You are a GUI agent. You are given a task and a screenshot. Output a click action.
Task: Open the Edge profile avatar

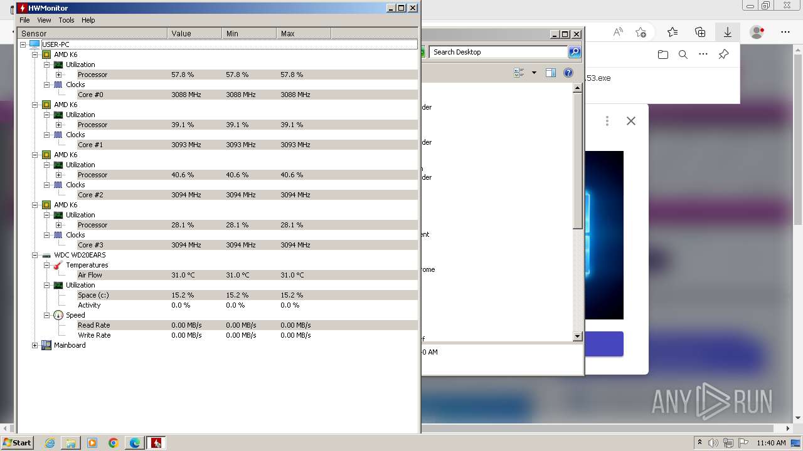pos(757,32)
